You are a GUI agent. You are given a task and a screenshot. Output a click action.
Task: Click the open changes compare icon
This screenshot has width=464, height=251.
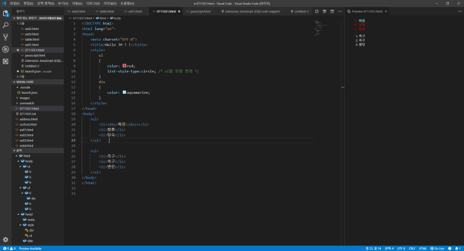coord(317,11)
